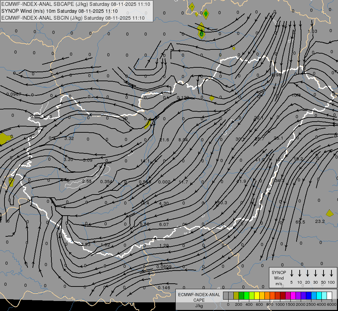This screenshot has width=338, height=311.
Task: Click the CAPE value 22.1 on map
Action: (259, 118)
